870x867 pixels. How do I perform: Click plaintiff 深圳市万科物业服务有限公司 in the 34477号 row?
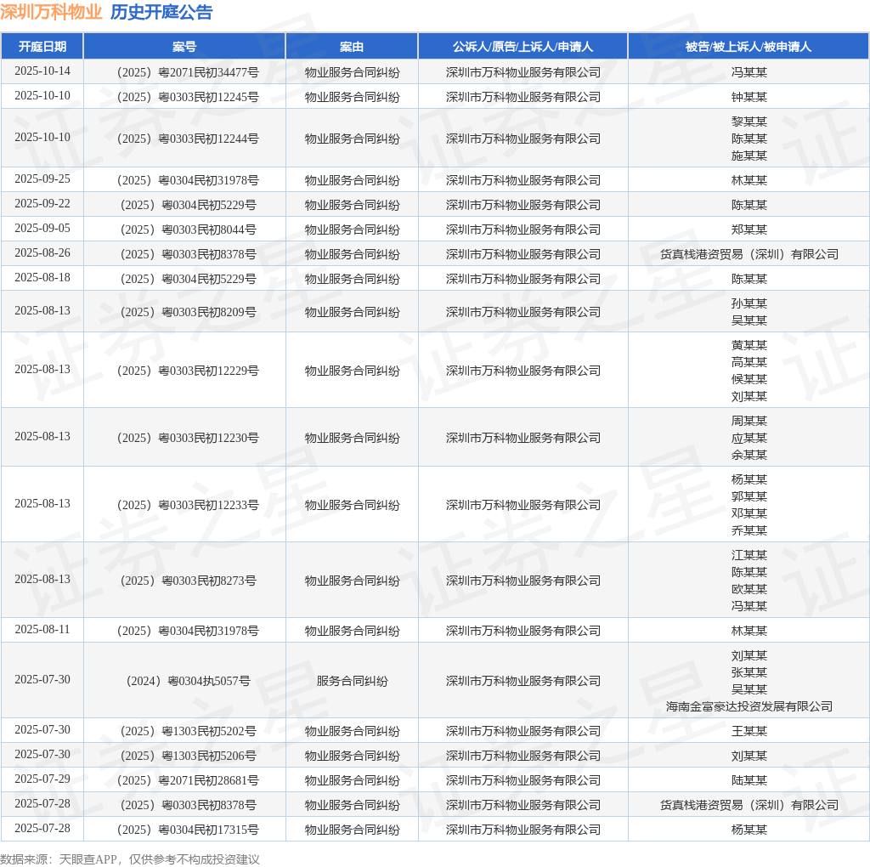[x=523, y=72]
